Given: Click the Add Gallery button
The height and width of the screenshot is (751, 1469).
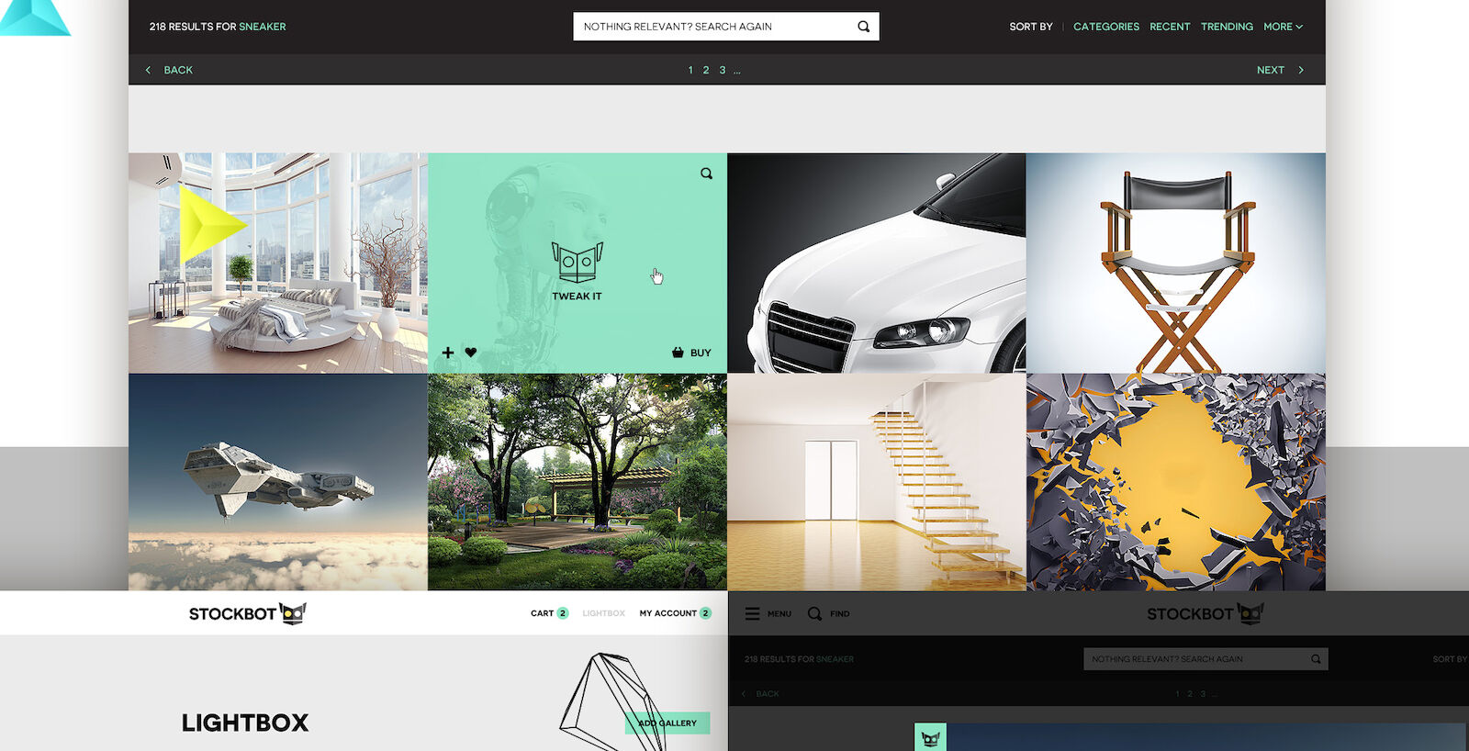Looking at the screenshot, I should coord(667,723).
